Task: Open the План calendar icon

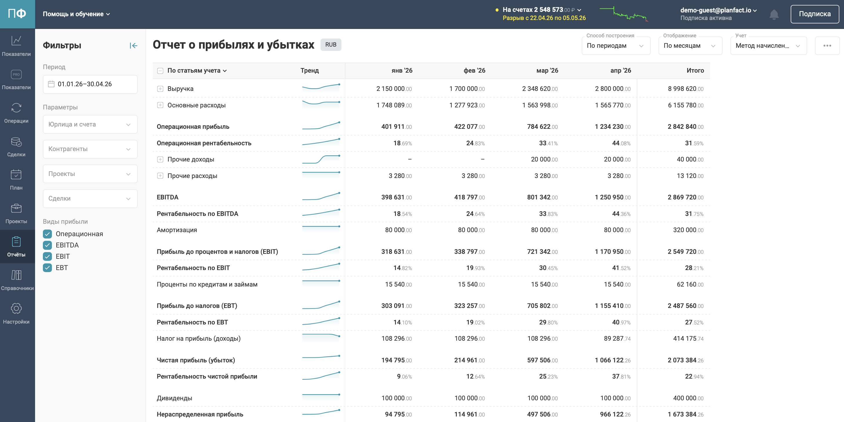Action: click(x=17, y=179)
